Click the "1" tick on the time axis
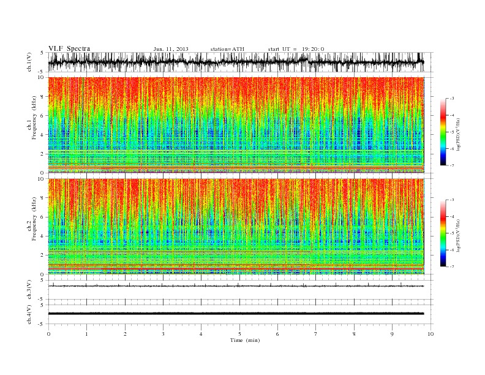485x375 pixels. click(x=86, y=334)
